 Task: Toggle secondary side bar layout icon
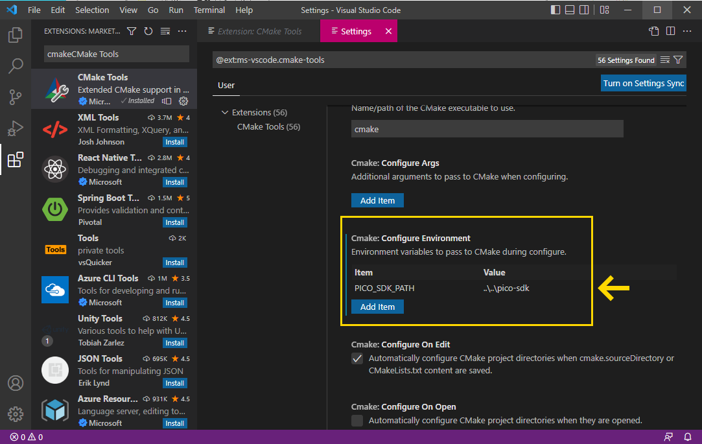point(584,10)
